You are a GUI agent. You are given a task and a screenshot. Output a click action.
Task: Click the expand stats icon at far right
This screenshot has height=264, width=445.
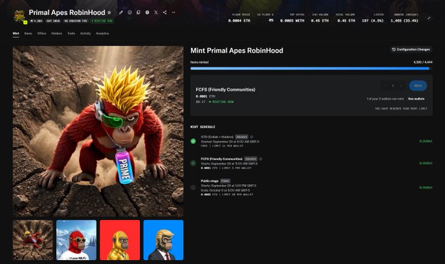[x=429, y=18]
